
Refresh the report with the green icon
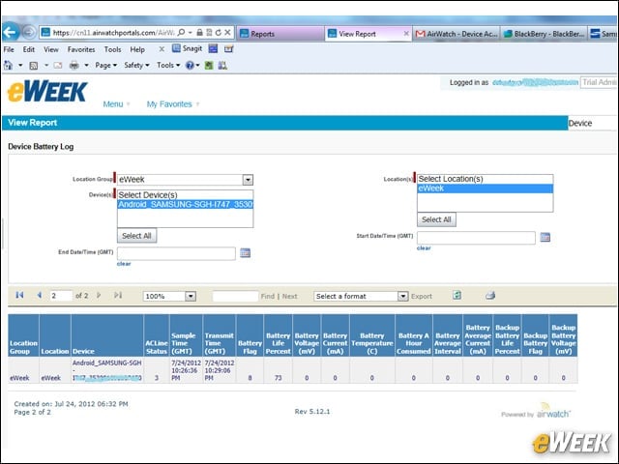(x=457, y=295)
